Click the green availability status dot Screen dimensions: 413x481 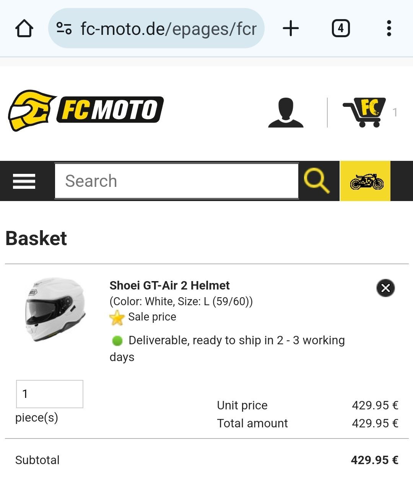[117, 340]
